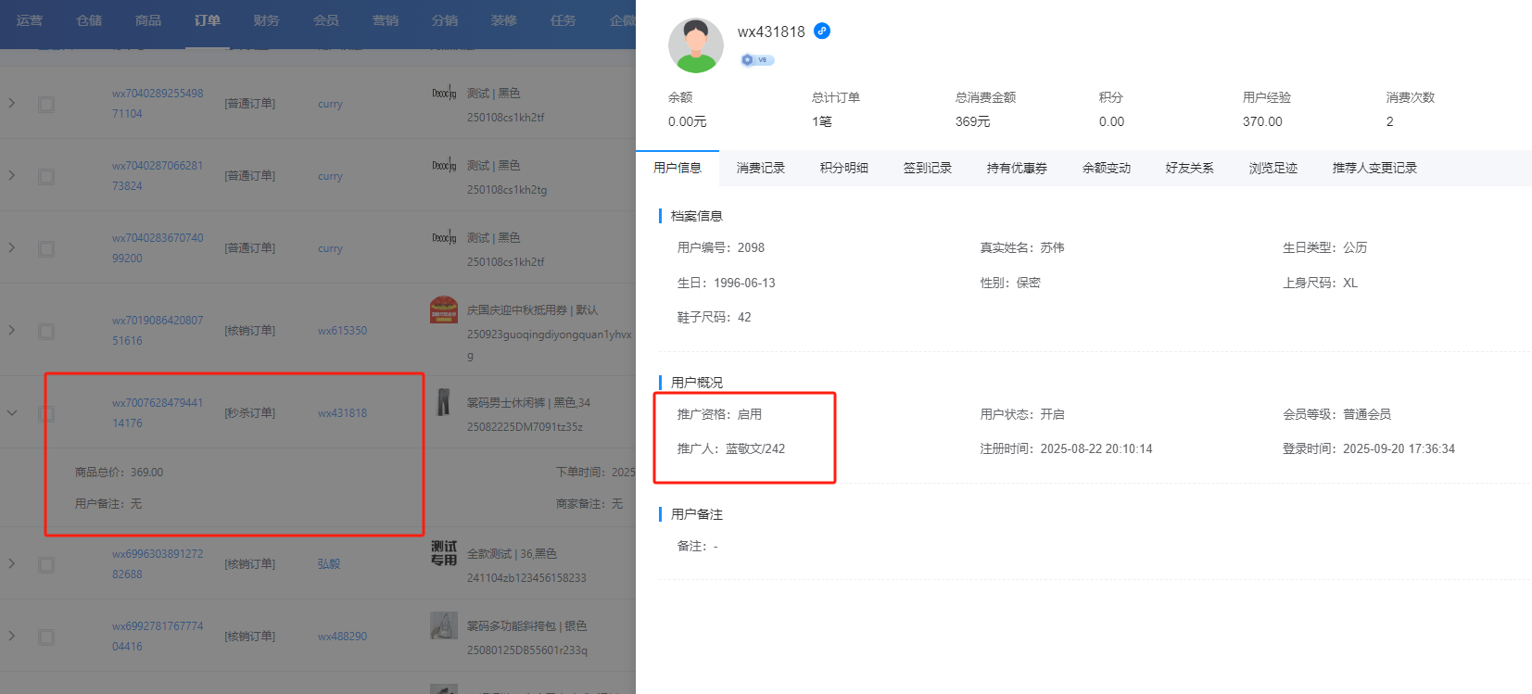Tick the checkbox for order ending 82688
Screen dimensions: 1532x694
(x=46, y=564)
